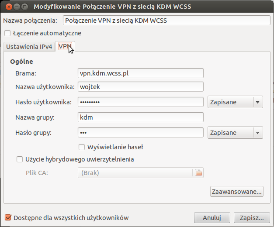Click the Nazwa połączenia text field
Viewport: 274px width, 227px height.
click(166, 21)
